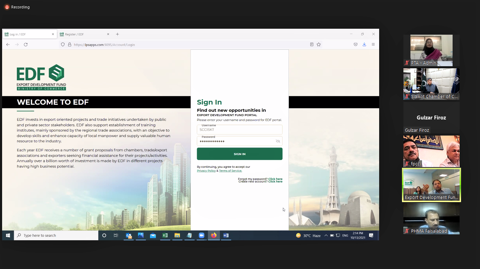Open the tracking protection shield icon
The image size is (480, 269).
pyautogui.click(x=63, y=44)
